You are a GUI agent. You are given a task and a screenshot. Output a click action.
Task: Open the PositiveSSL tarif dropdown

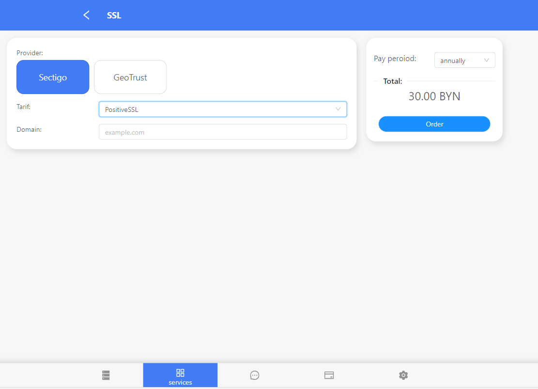coord(218,109)
